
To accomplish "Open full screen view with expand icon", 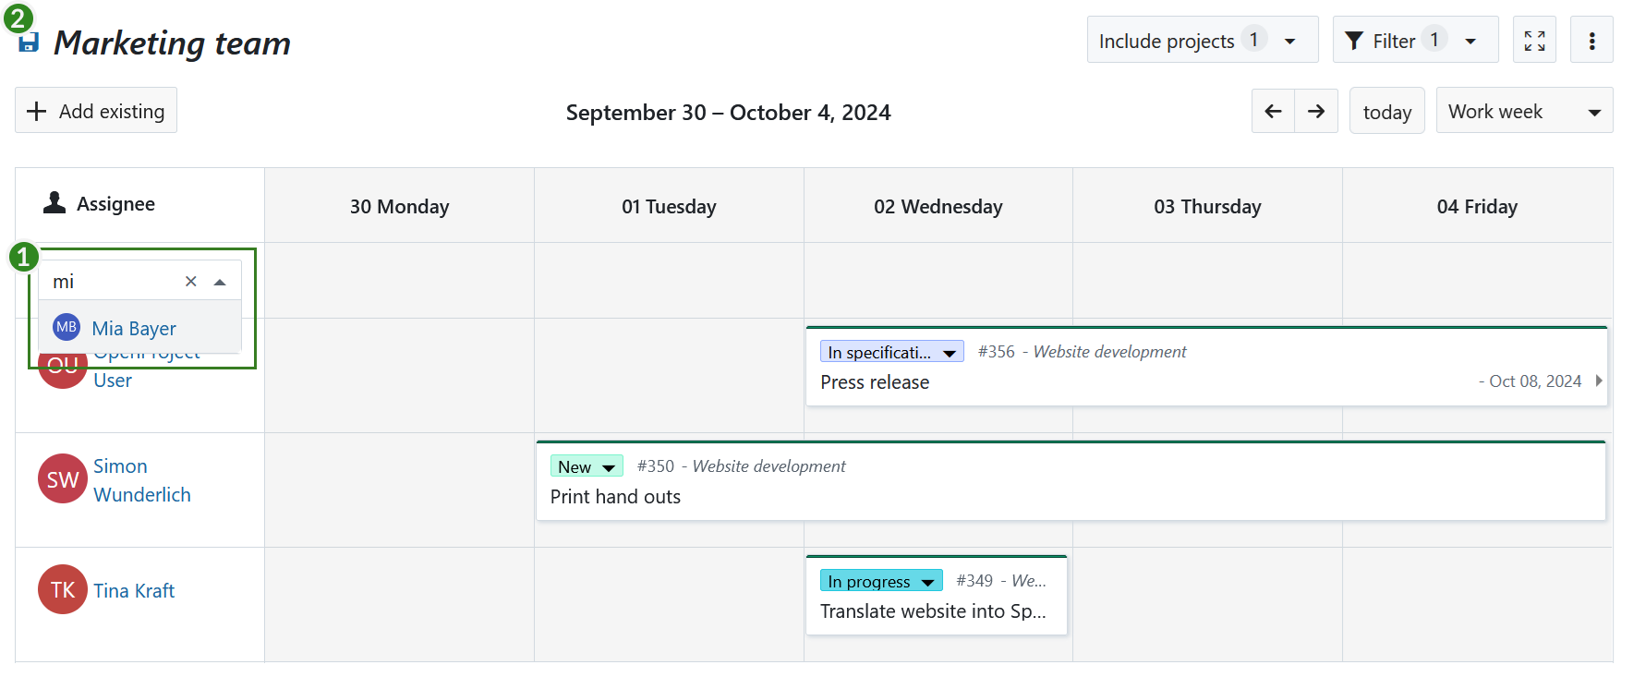I will pos(1533,40).
